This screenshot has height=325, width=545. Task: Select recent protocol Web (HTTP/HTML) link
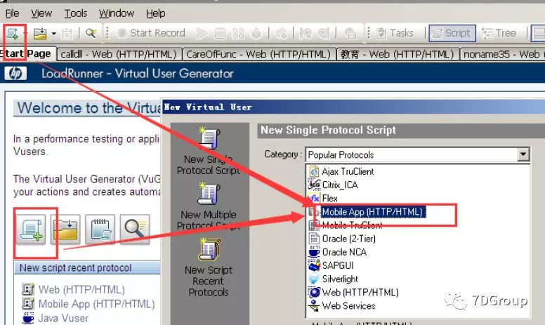[x=81, y=290]
